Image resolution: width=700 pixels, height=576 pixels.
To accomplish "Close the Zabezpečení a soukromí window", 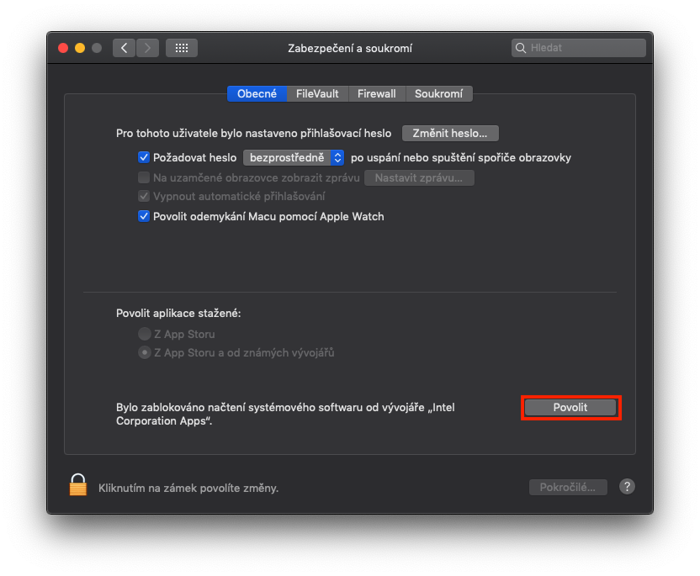I will tap(63, 48).
